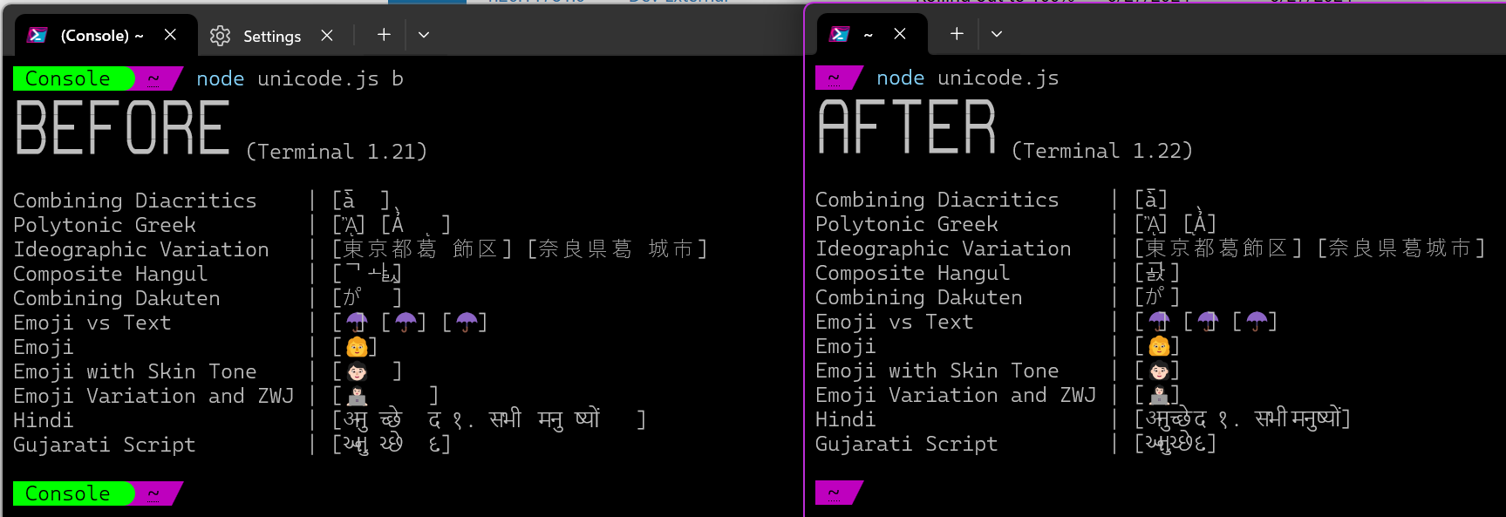Click 'Gujarati Script' in BEFORE window

pyautogui.click(x=105, y=445)
